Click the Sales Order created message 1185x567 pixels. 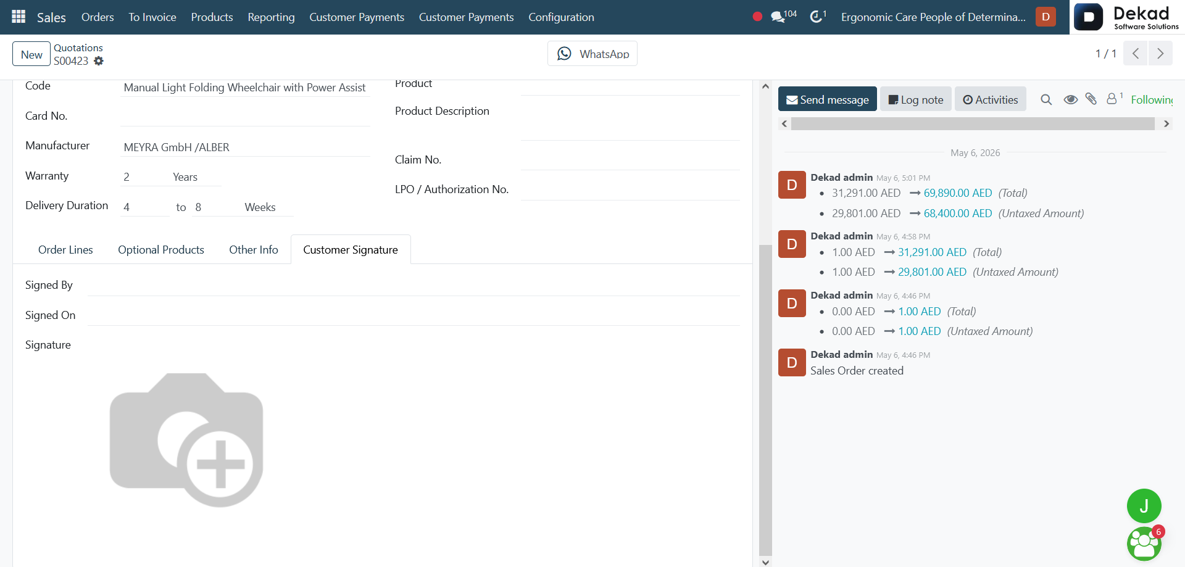857,371
